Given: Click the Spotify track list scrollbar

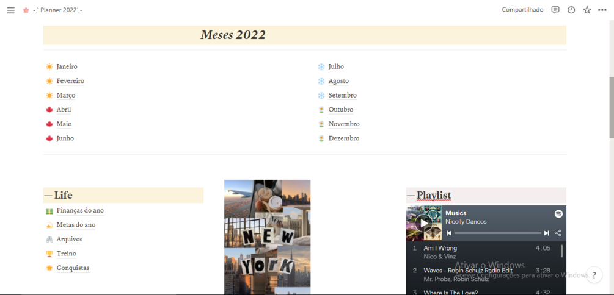Looking at the screenshot, I should point(562,251).
